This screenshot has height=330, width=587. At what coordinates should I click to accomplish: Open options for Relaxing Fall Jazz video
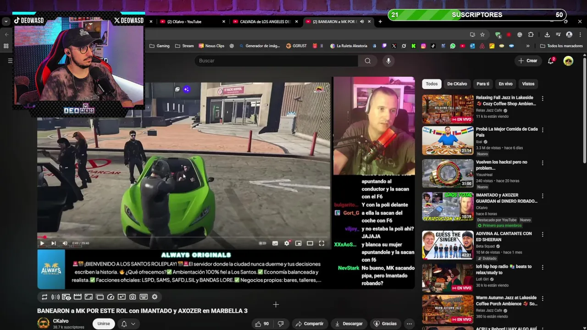pyautogui.click(x=543, y=99)
